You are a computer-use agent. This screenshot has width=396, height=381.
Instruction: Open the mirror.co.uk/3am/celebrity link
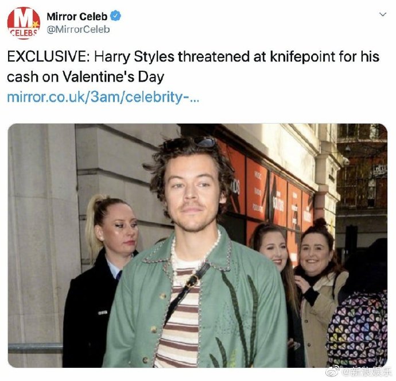103,97
